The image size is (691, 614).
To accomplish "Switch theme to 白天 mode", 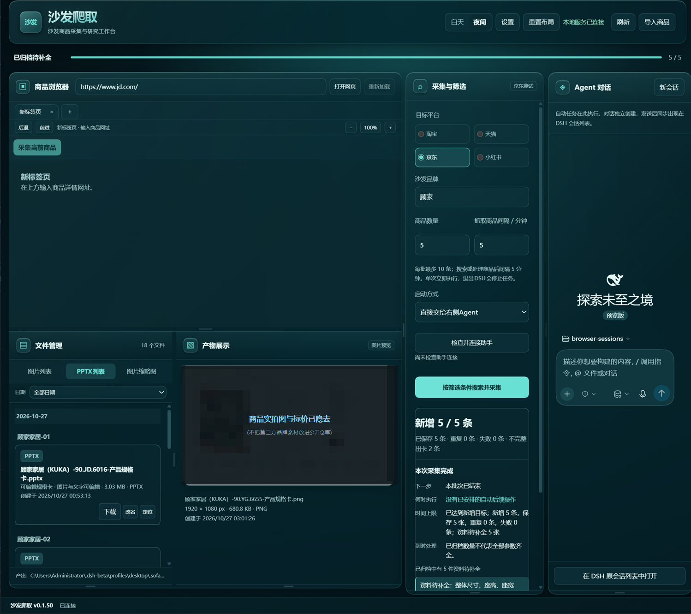I will coord(457,22).
